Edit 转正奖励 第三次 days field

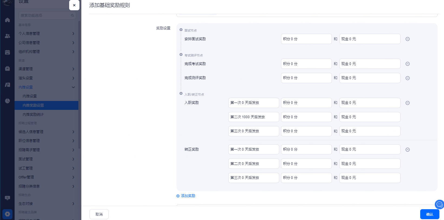(253, 178)
